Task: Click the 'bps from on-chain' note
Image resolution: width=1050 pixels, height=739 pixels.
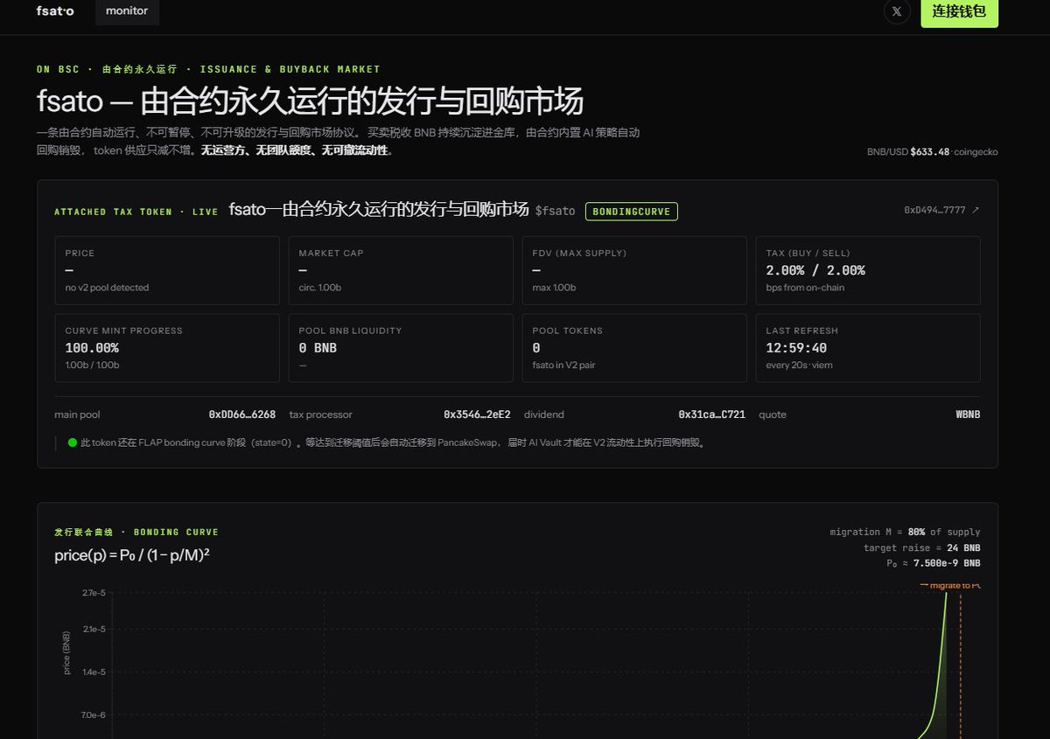Action: tap(805, 288)
